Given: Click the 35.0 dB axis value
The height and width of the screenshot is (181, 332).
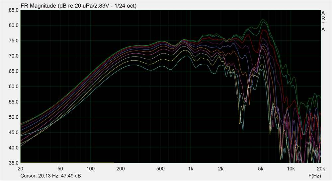Looking at the screenshot, I should (14, 163).
